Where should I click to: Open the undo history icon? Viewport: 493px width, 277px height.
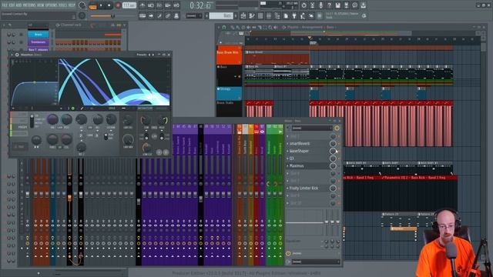tap(304, 5)
